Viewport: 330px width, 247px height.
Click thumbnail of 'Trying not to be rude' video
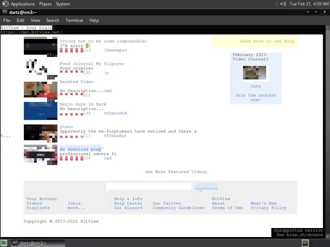[x=40, y=47]
